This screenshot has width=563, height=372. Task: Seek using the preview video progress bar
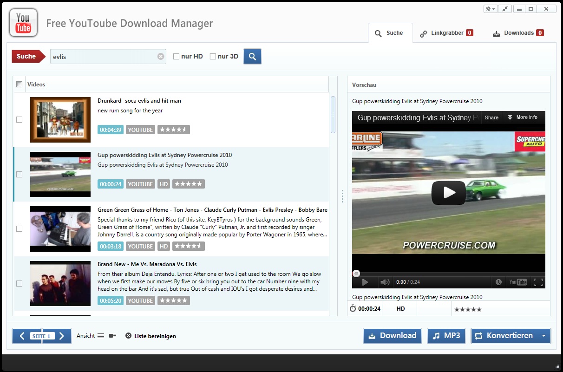(x=449, y=274)
